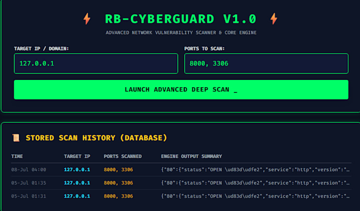Click the Stored Scan History (Database) heading

coord(96,138)
